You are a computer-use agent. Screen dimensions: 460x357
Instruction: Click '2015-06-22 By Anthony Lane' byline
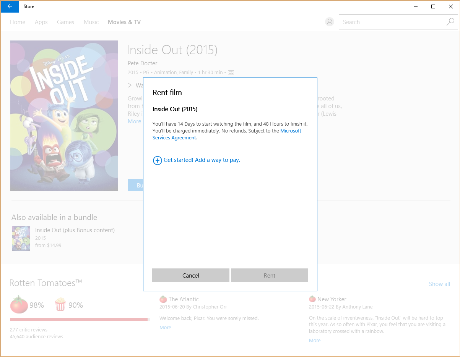(x=341, y=307)
